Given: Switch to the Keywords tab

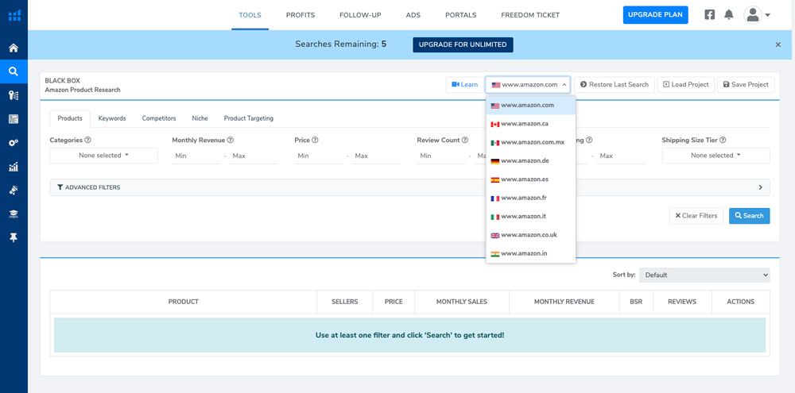Looking at the screenshot, I should (112, 118).
